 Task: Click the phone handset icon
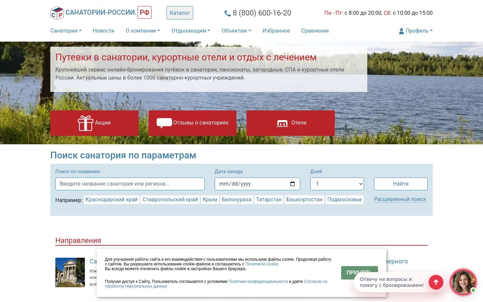227,13
